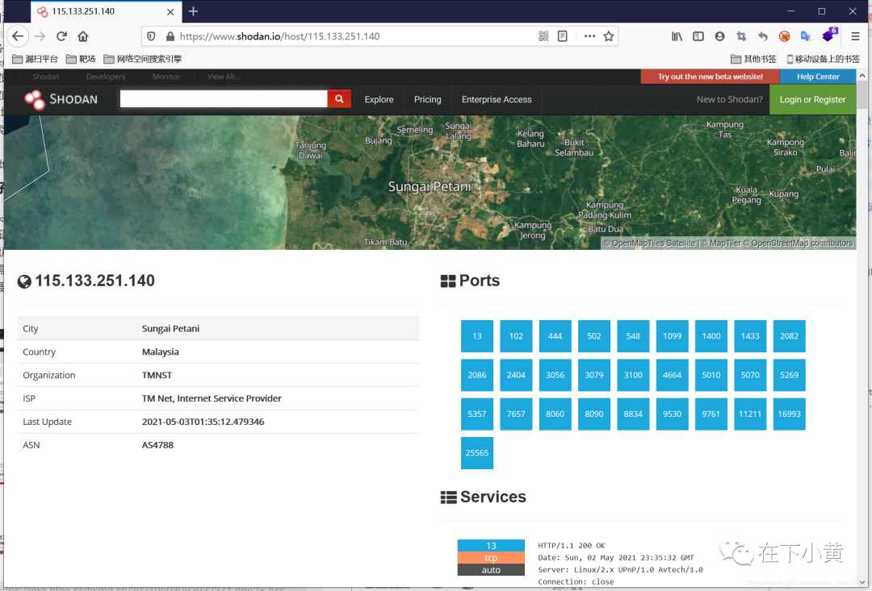Click the service 13 port label

[491, 546]
